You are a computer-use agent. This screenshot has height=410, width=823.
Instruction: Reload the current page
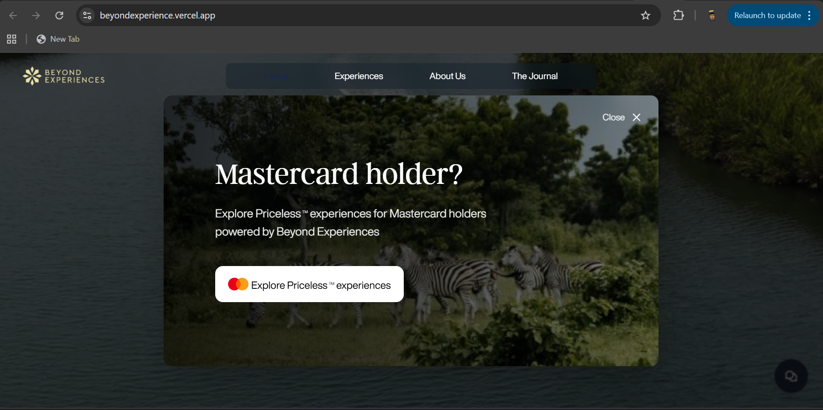tap(59, 15)
